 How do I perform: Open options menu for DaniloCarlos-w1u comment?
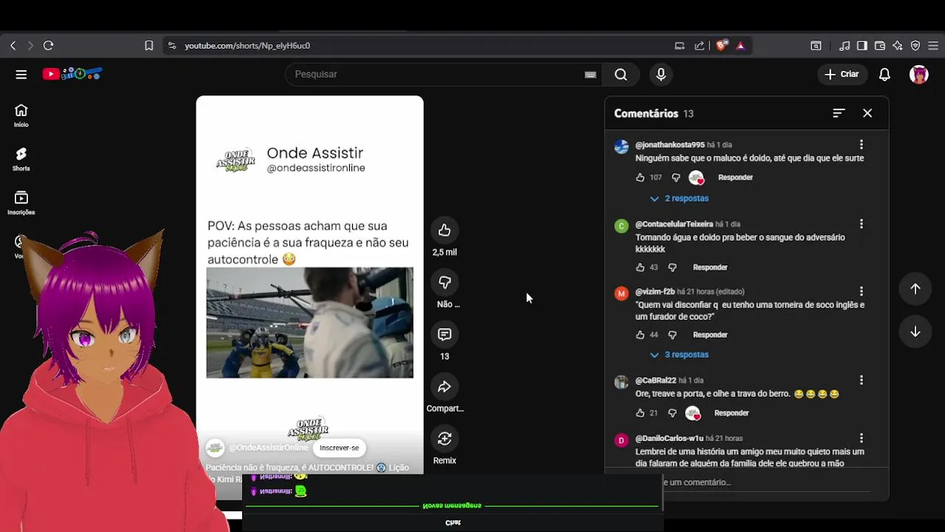click(x=861, y=438)
